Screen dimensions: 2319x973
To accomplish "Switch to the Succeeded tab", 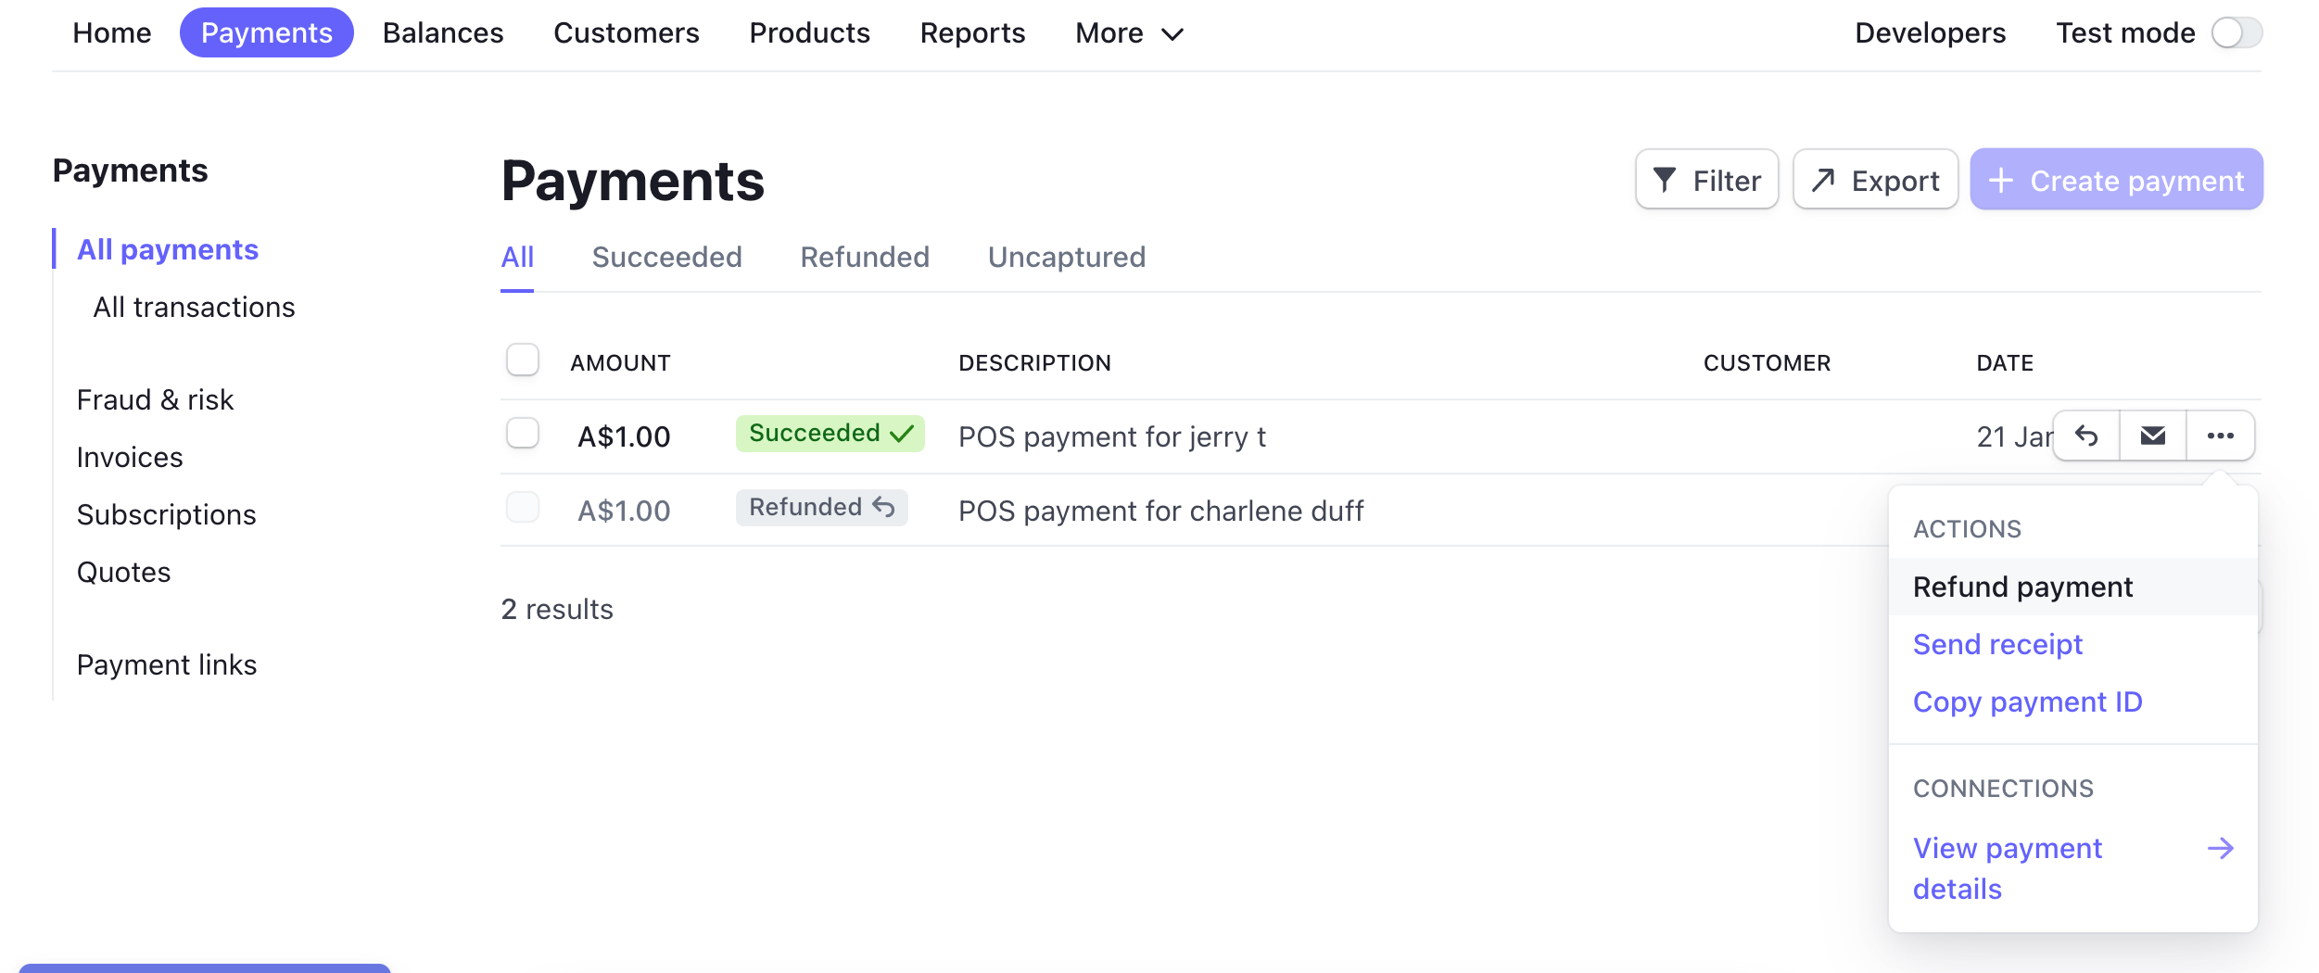I will [x=666, y=258].
